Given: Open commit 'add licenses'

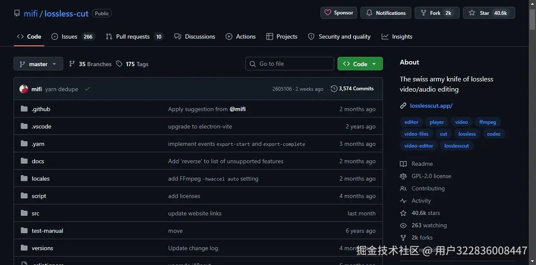Looking at the screenshot, I should [184, 196].
